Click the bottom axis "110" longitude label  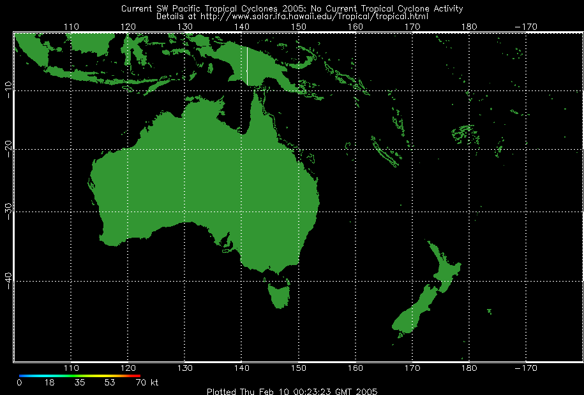(71, 368)
